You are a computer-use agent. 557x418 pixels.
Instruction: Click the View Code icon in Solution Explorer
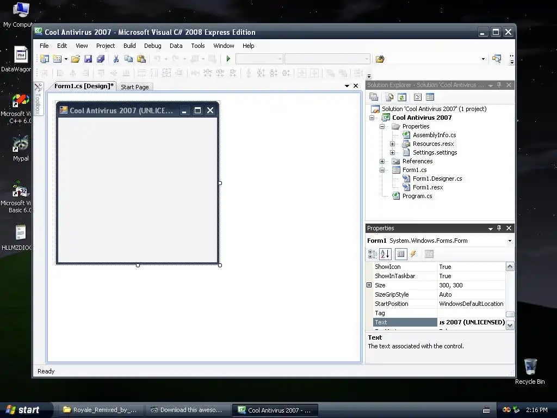coord(418,97)
